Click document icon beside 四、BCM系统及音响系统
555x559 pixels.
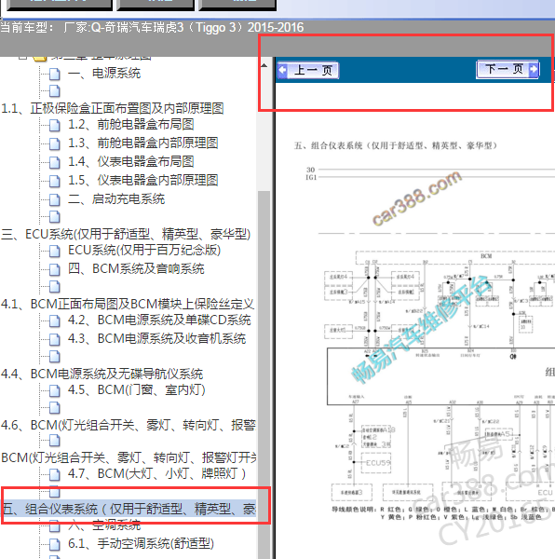[55, 269]
